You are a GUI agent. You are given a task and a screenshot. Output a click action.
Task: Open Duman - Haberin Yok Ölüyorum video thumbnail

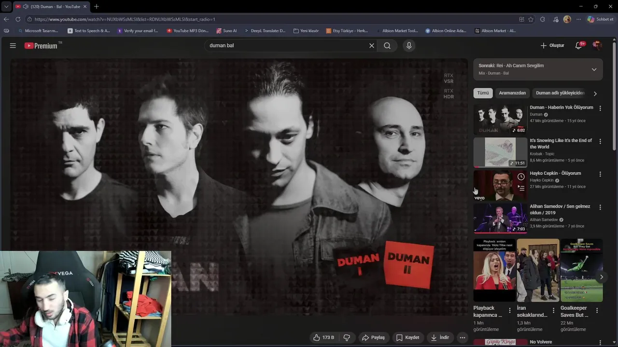(500, 119)
